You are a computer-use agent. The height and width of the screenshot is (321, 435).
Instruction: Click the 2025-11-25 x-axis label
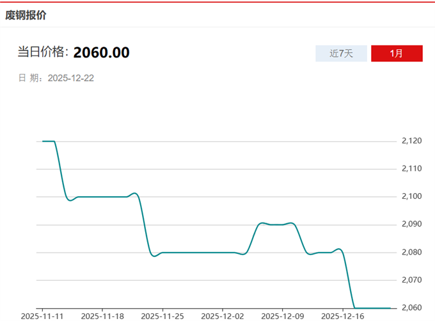(162, 316)
